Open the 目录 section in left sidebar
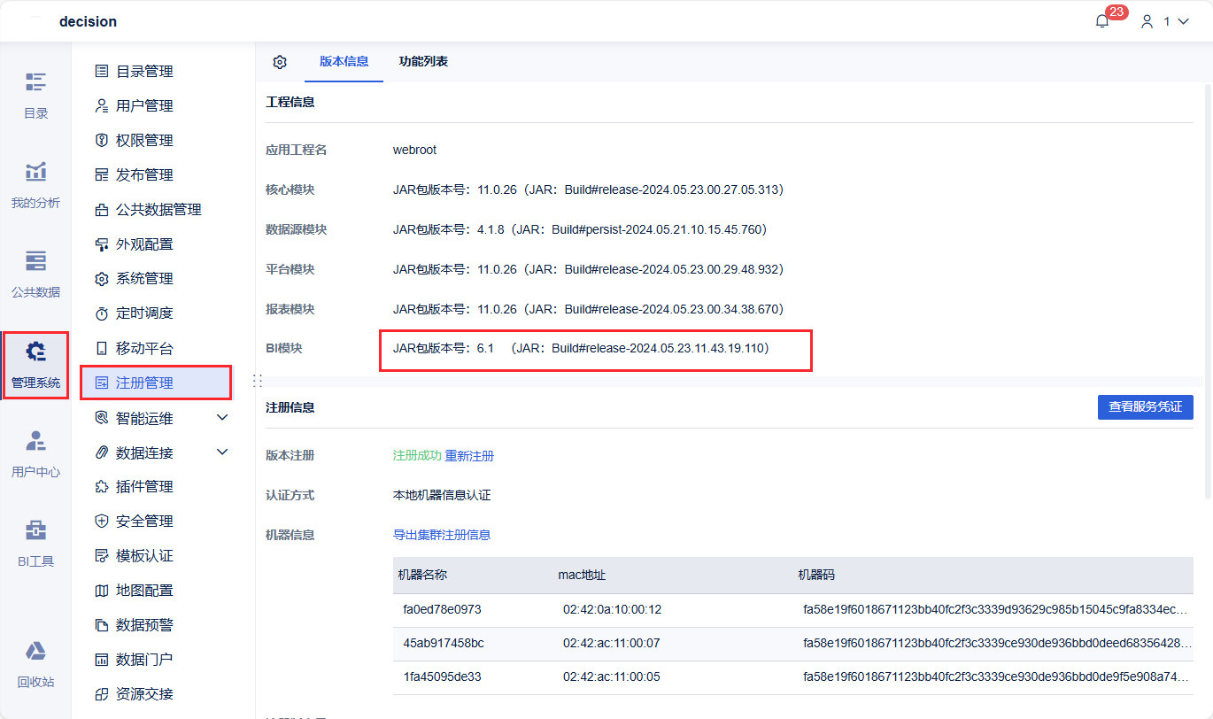The width and height of the screenshot is (1213, 719). coord(35,96)
